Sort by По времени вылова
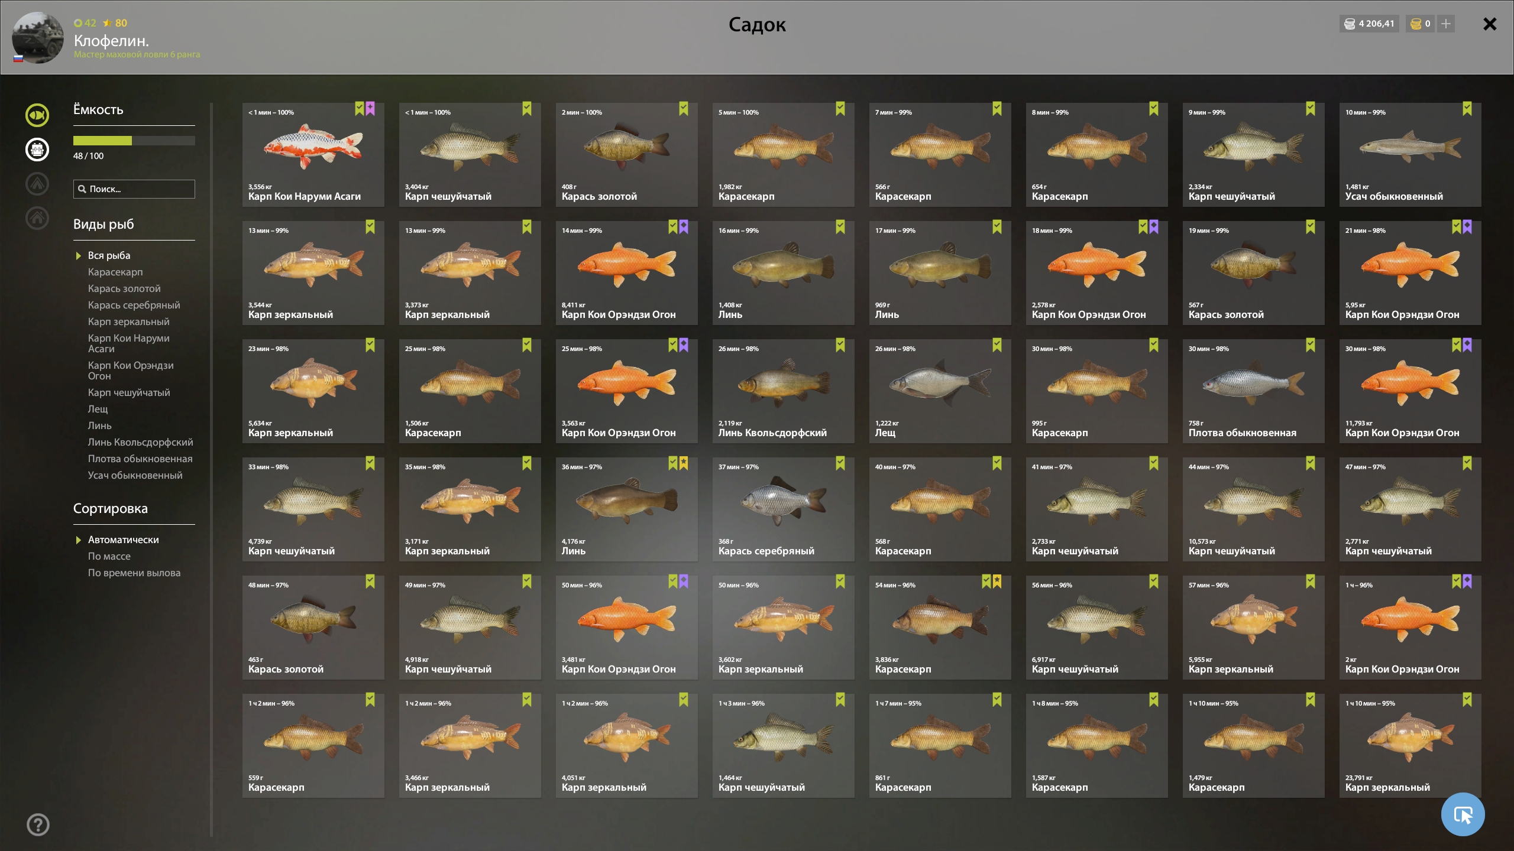The image size is (1514, 851). pos(134,573)
